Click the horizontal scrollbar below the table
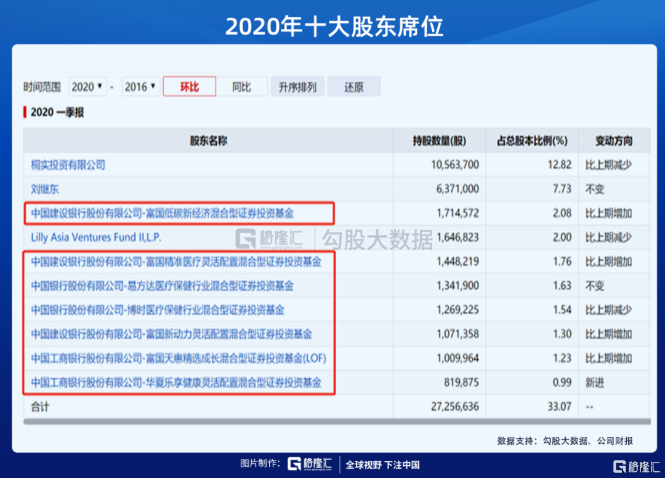 (337, 421)
